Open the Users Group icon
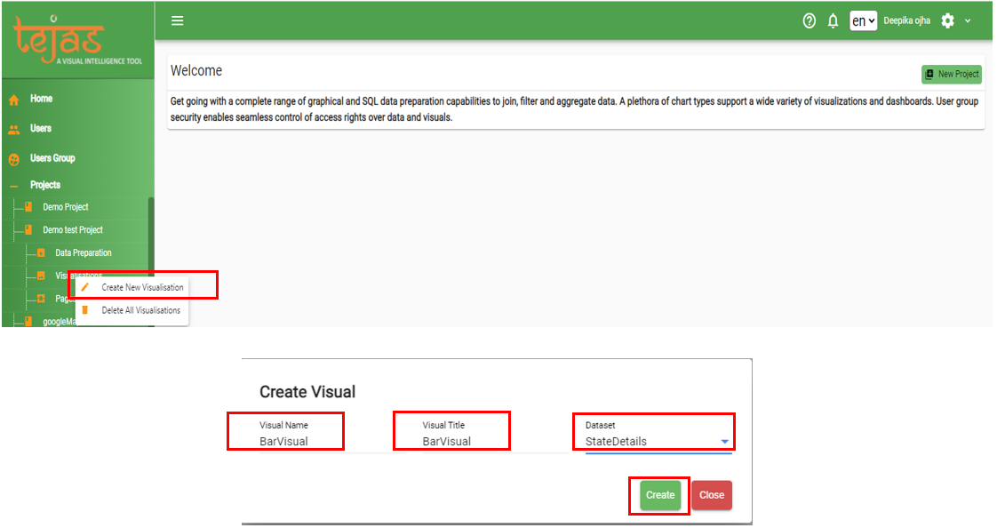Screen dimensions: 997x528 (x=16, y=158)
